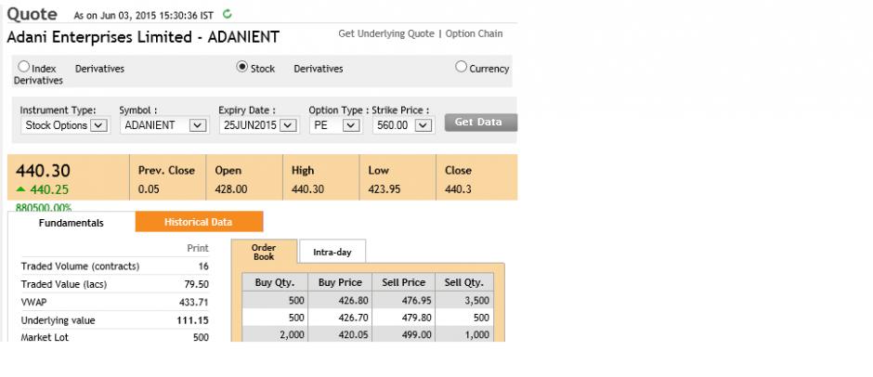Open the Strike Price 560.00 dropdown

pos(402,125)
